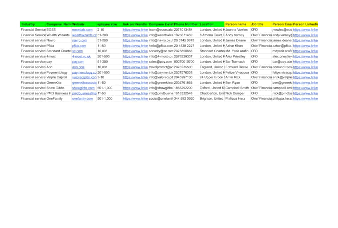
Task: Select the 24 Upper Brook location cell
Action: (212, 77)
